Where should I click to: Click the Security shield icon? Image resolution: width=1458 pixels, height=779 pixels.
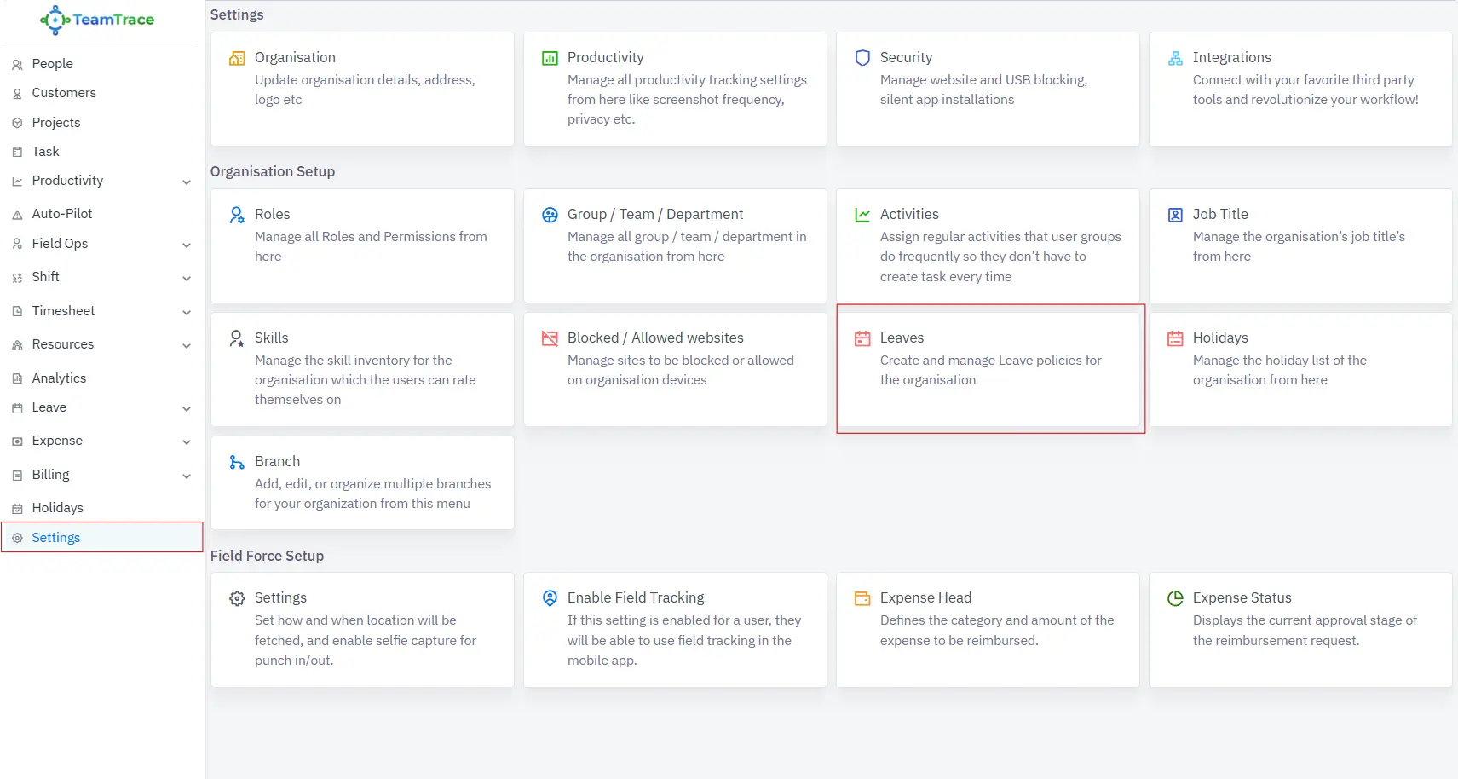tap(862, 58)
